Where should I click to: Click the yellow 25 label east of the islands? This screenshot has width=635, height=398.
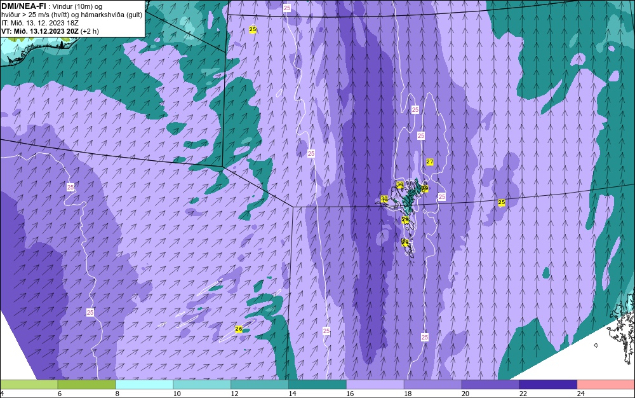tap(502, 202)
